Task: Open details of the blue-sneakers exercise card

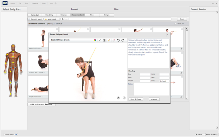Action: pyautogui.click(x=181, y=73)
